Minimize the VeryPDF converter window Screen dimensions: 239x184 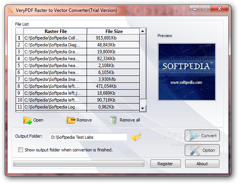pos(194,9)
